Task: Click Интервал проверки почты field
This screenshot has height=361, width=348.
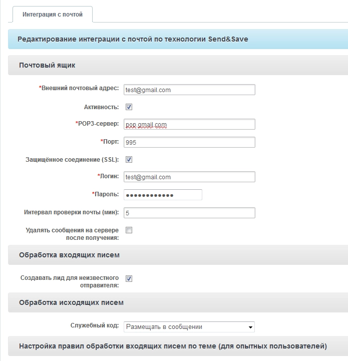Action: click(x=189, y=213)
